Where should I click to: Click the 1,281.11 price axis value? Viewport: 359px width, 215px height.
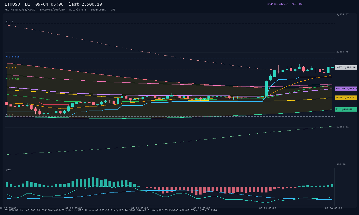(x=343, y=127)
